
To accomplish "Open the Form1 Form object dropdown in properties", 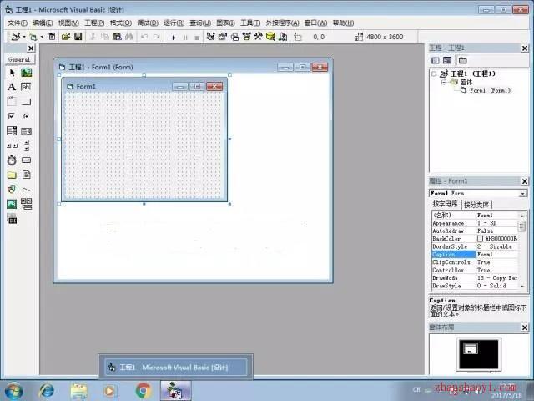I will tap(522, 193).
